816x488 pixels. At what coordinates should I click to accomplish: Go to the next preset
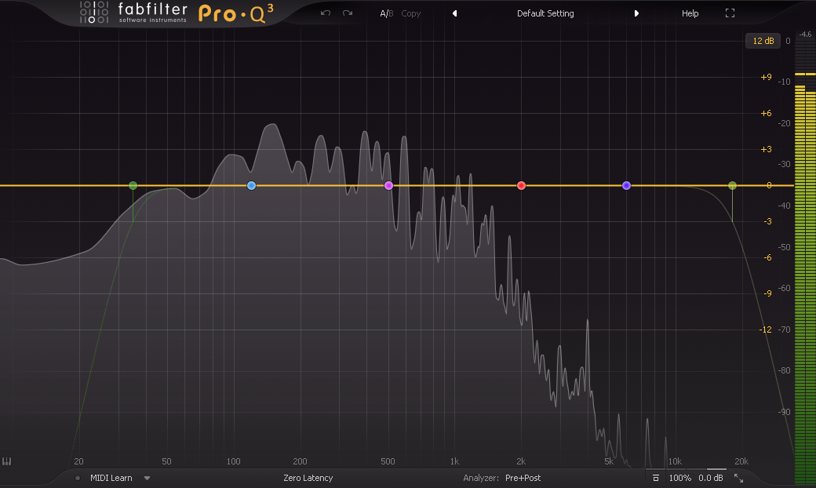click(636, 13)
